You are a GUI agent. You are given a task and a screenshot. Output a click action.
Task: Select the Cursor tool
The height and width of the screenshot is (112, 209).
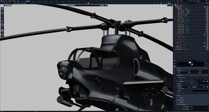(2, 11)
